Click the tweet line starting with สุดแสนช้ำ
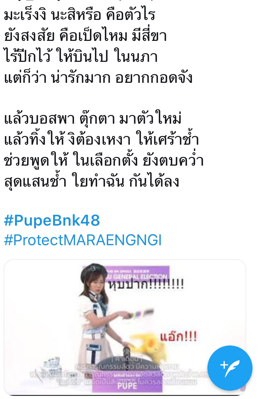Image resolution: width=260 pixels, height=399 pixels. pyautogui.click(x=91, y=181)
